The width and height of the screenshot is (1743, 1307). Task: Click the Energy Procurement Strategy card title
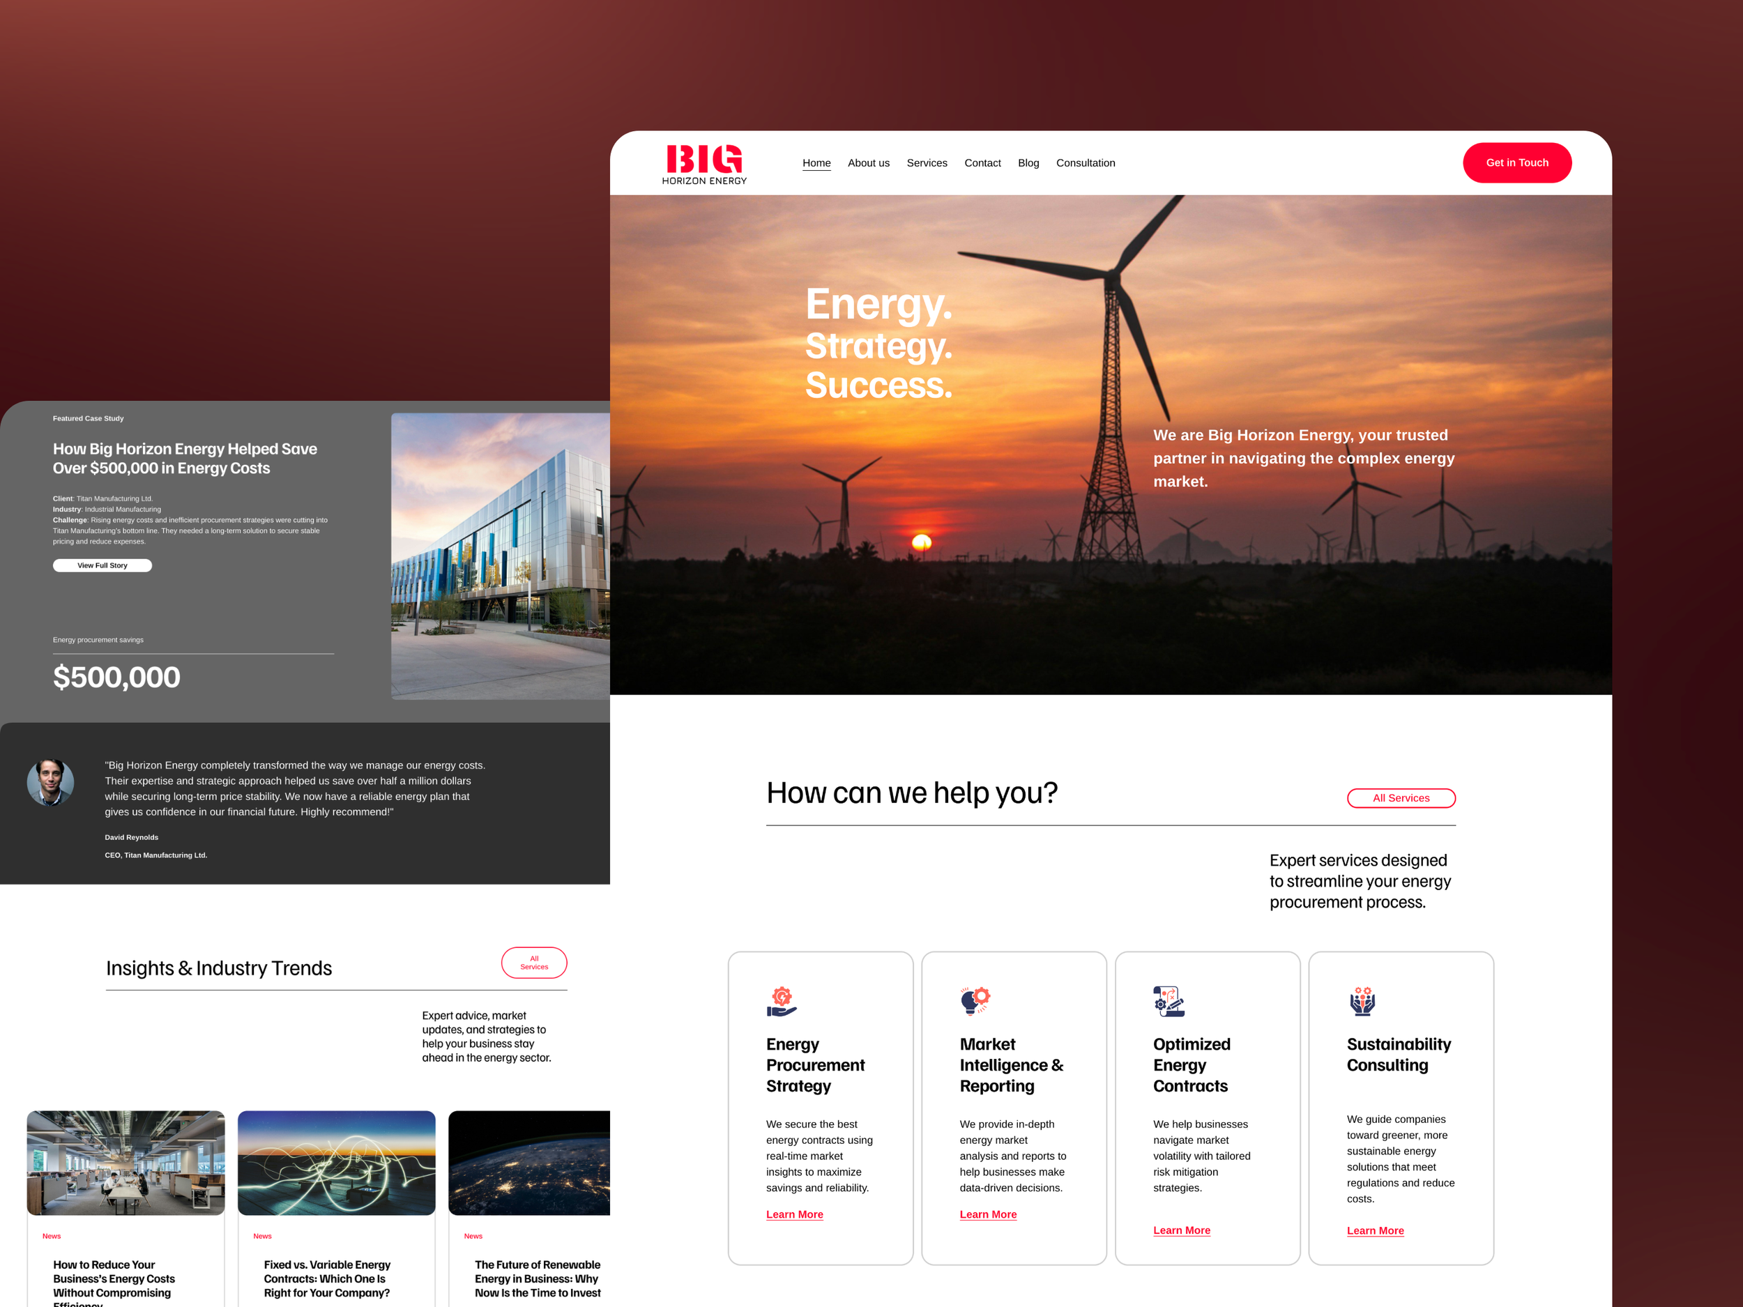click(815, 1065)
